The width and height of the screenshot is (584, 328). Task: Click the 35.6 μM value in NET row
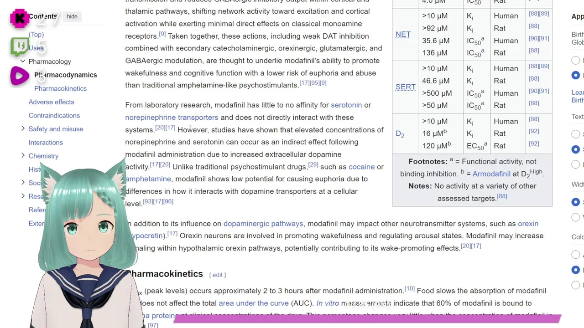[x=436, y=41]
